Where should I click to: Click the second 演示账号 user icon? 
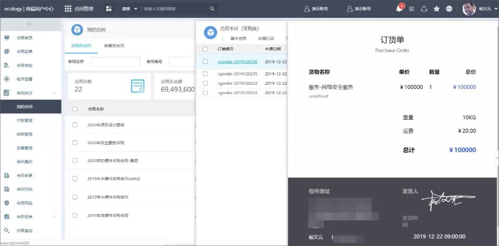pos(350,9)
